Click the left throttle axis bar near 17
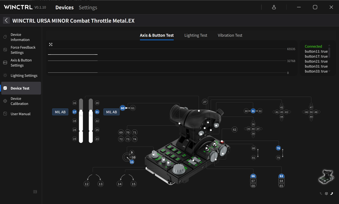Image resolution: width=339 pixels, height=204 pixels. (81, 121)
